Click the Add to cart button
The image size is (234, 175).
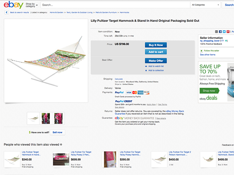(x=155, y=52)
